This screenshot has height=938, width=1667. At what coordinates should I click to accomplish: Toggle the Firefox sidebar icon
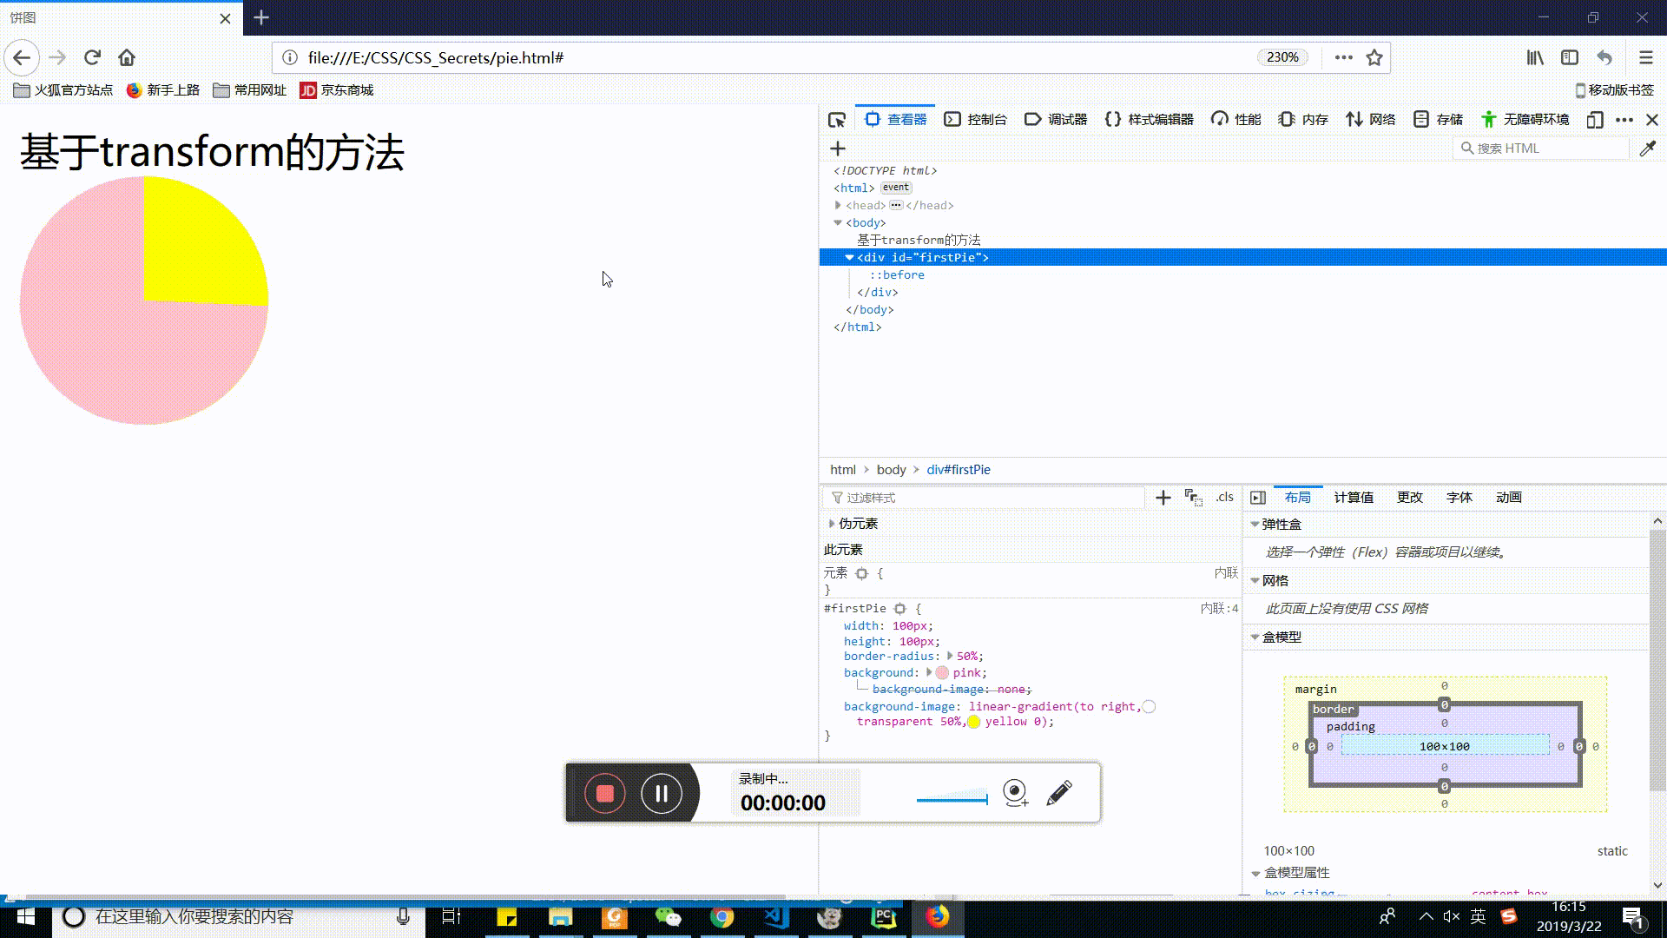pyautogui.click(x=1570, y=57)
